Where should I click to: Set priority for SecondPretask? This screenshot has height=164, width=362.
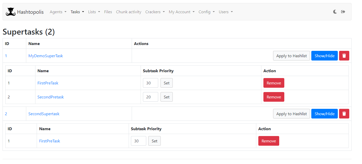point(167,97)
